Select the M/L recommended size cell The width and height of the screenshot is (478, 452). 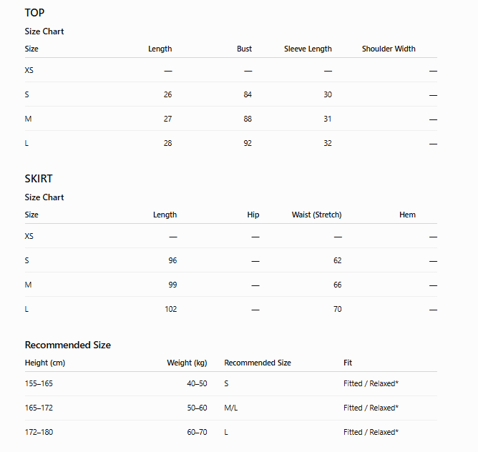tap(230, 408)
